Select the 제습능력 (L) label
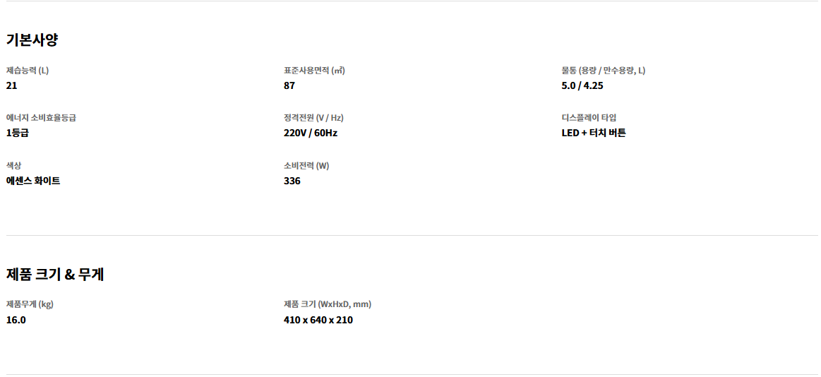The width and height of the screenshot is (821, 377). [x=28, y=71]
